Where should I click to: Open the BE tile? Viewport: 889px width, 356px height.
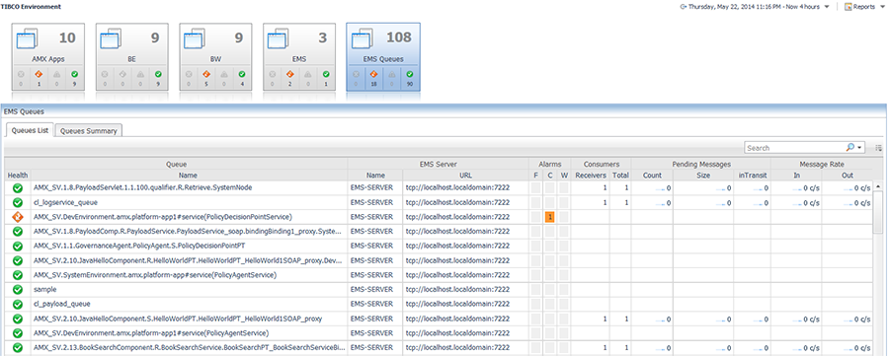[x=132, y=56]
